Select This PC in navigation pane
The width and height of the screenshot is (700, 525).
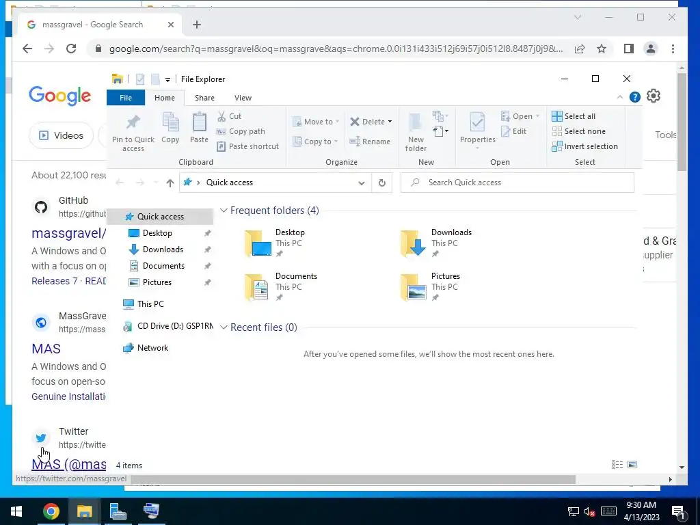(x=150, y=304)
